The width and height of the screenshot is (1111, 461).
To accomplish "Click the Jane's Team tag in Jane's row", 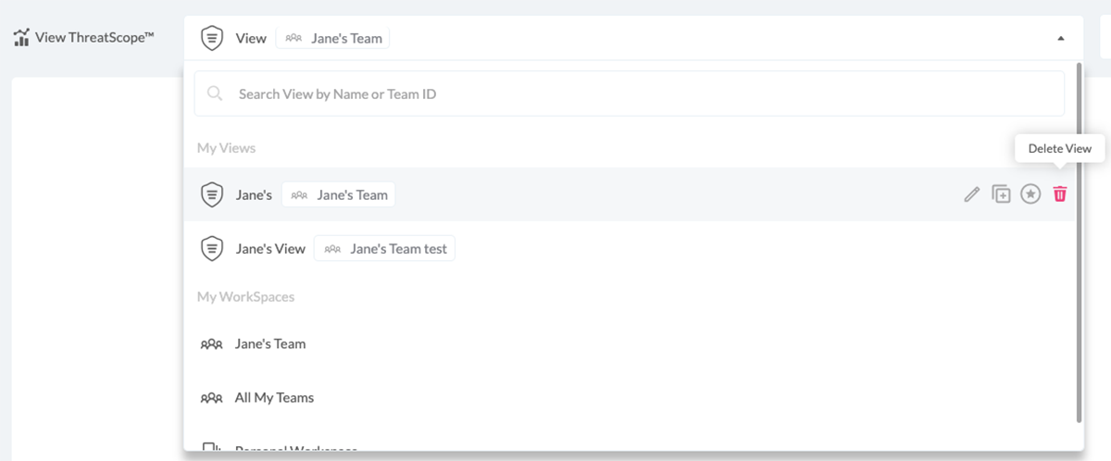I will tap(339, 195).
